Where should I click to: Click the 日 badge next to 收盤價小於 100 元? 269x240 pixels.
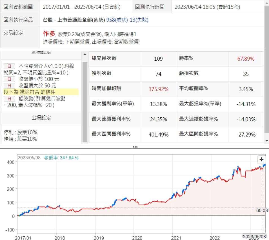click(9, 79)
